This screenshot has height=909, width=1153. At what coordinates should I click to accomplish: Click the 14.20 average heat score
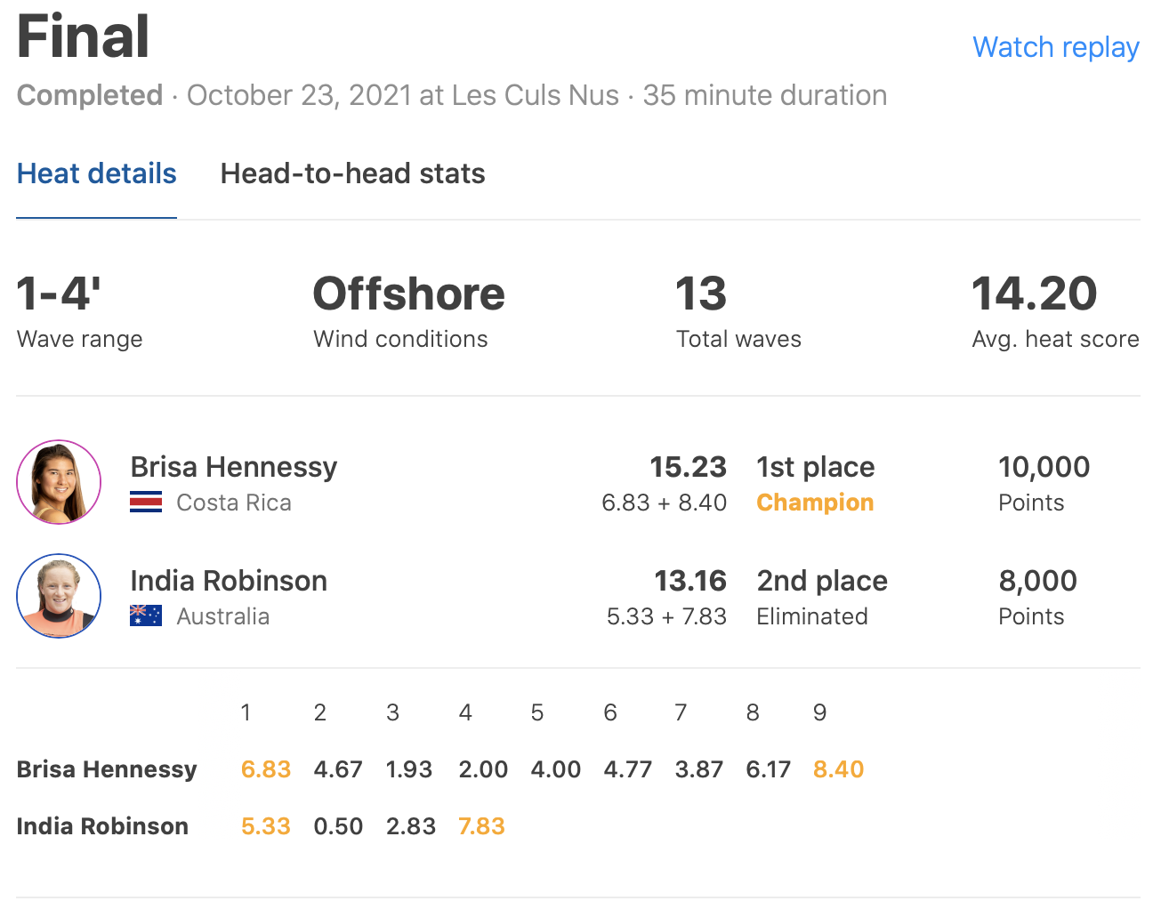(x=1035, y=294)
